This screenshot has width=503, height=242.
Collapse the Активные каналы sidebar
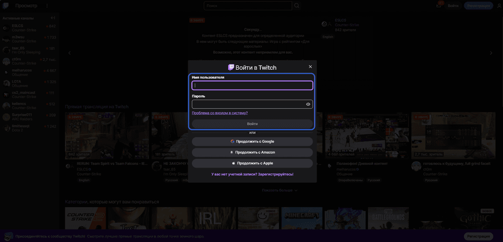pos(53,18)
